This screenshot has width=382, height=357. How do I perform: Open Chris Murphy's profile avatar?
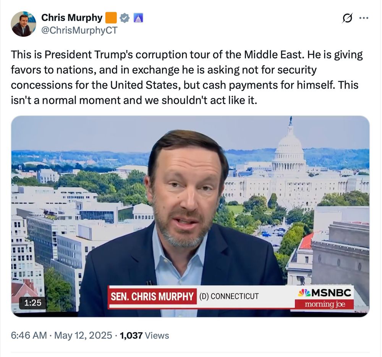coord(23,24)
